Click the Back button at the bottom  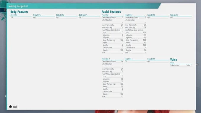coord(13,107)
